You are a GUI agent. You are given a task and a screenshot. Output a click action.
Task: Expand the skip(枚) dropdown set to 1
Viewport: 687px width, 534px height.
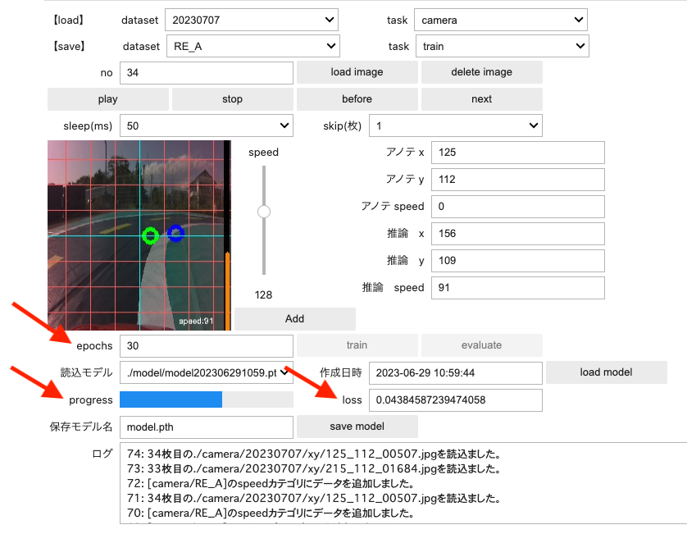coord(456,126)
